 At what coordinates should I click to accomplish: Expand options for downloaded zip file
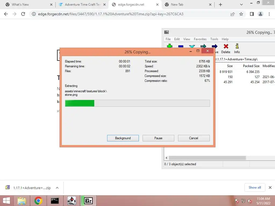click(x=57, y=188)
